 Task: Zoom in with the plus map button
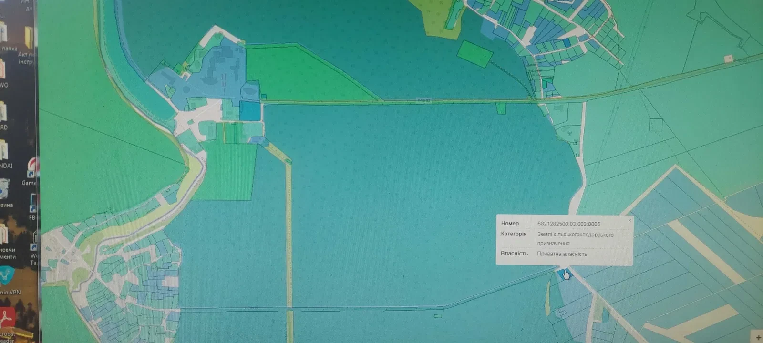click(x=758, y=337)
